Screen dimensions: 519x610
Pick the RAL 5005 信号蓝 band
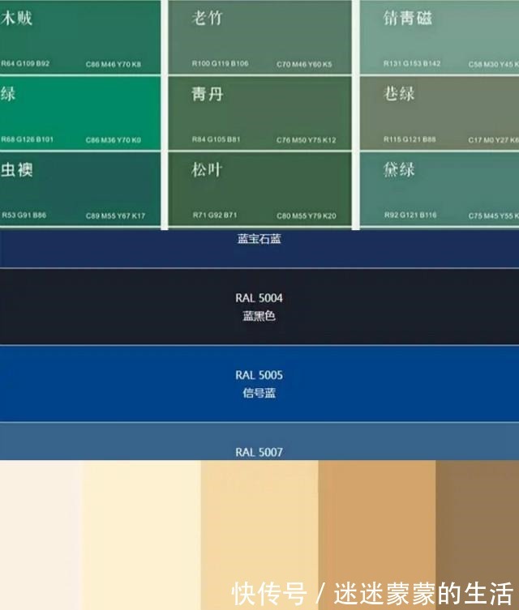coord(259,384)
